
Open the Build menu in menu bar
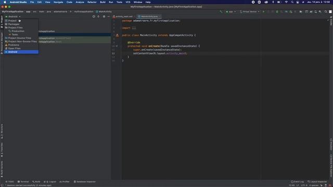click(103, 2)
